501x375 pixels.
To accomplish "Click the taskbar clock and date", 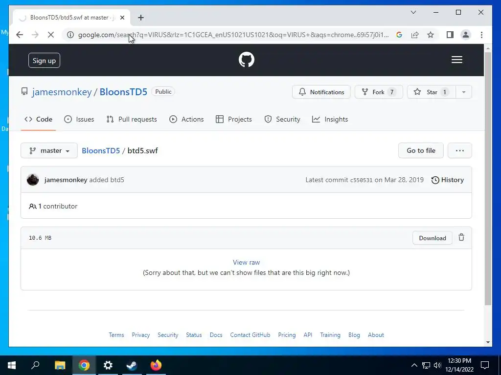I will click(459, 365).
